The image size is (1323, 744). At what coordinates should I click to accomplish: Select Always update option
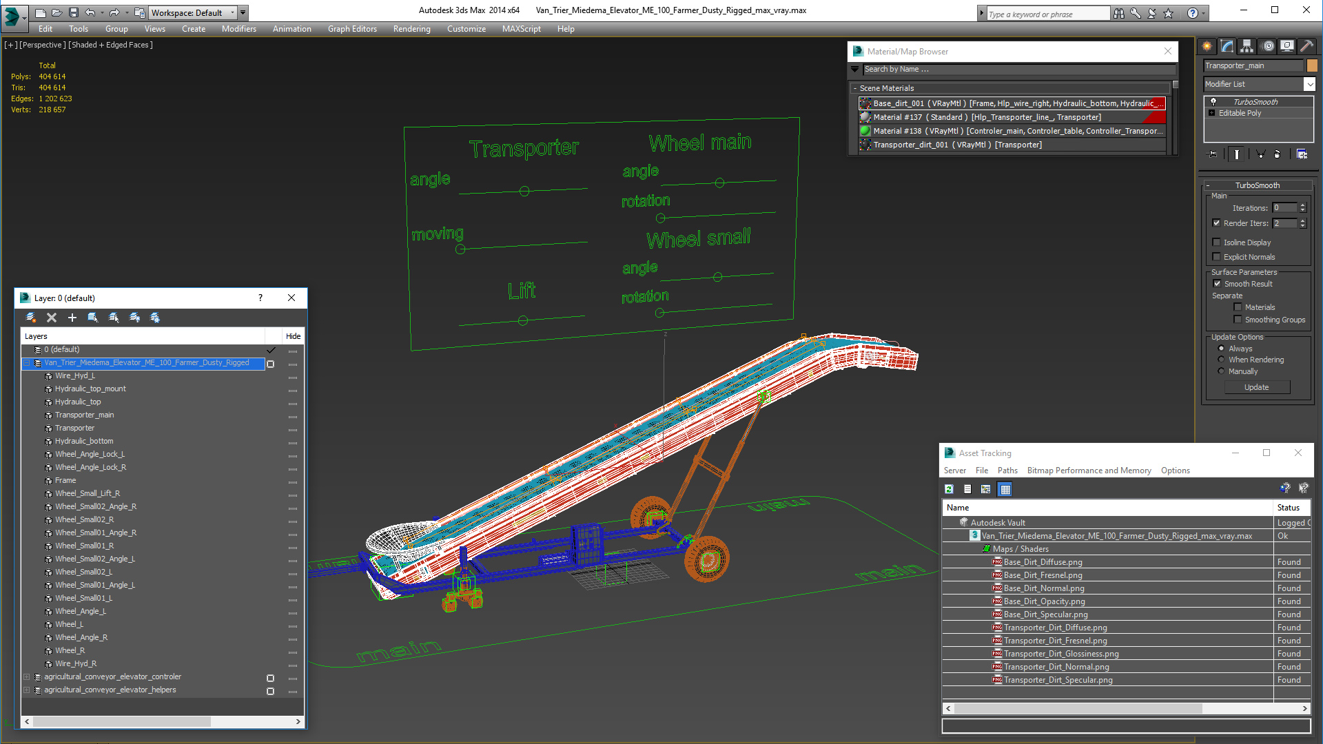tap(1221, 349)
